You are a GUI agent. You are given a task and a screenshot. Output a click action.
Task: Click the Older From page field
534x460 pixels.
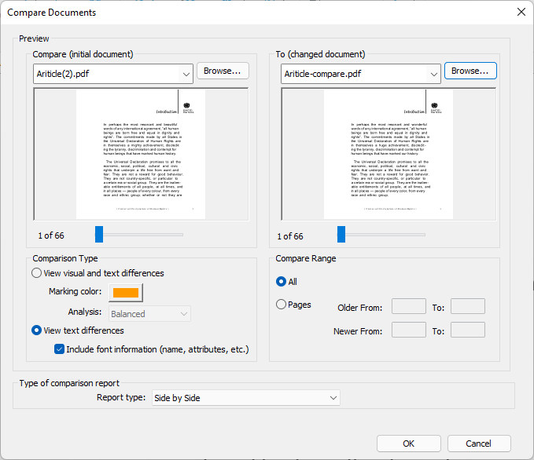pos(408,307)
